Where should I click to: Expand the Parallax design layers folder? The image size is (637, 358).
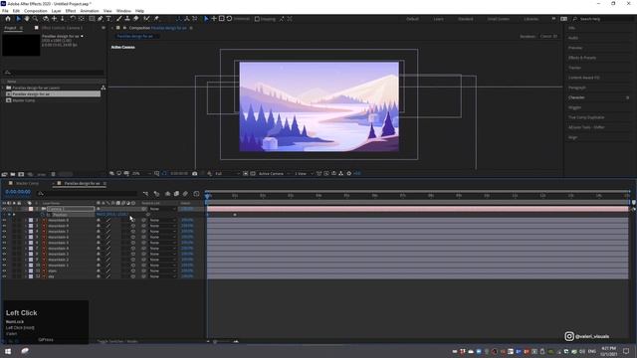point(3,88)
